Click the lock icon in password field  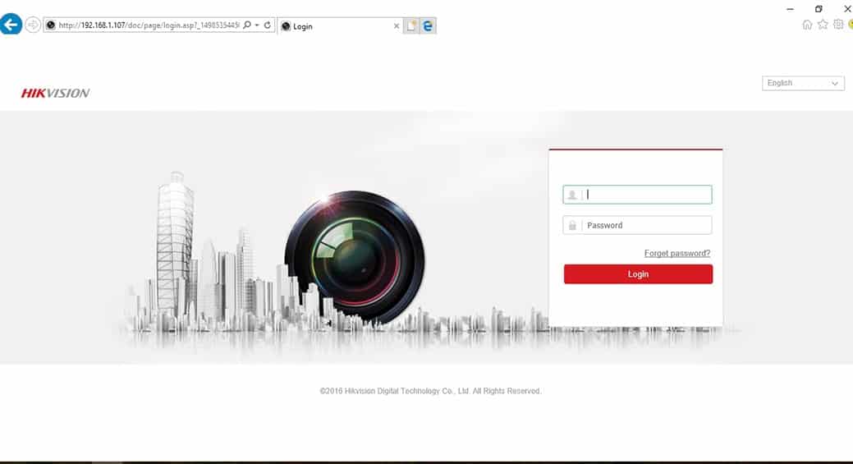coord(572,225)
